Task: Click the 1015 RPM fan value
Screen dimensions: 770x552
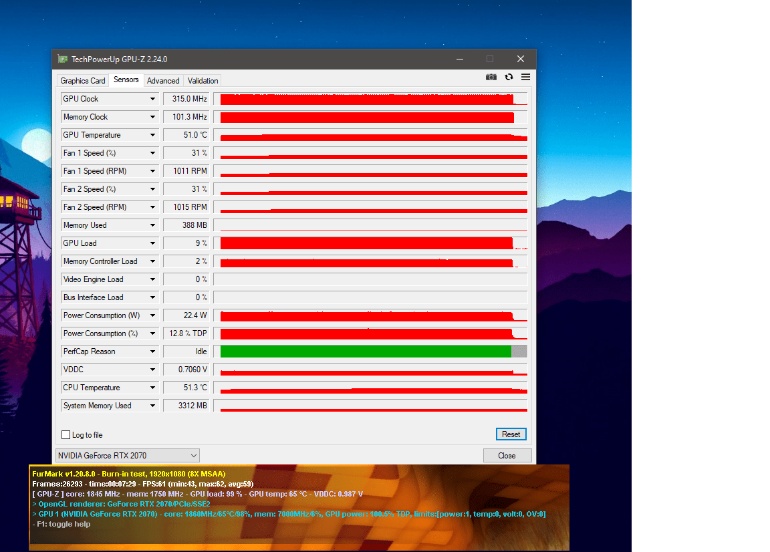Action: 186,207
